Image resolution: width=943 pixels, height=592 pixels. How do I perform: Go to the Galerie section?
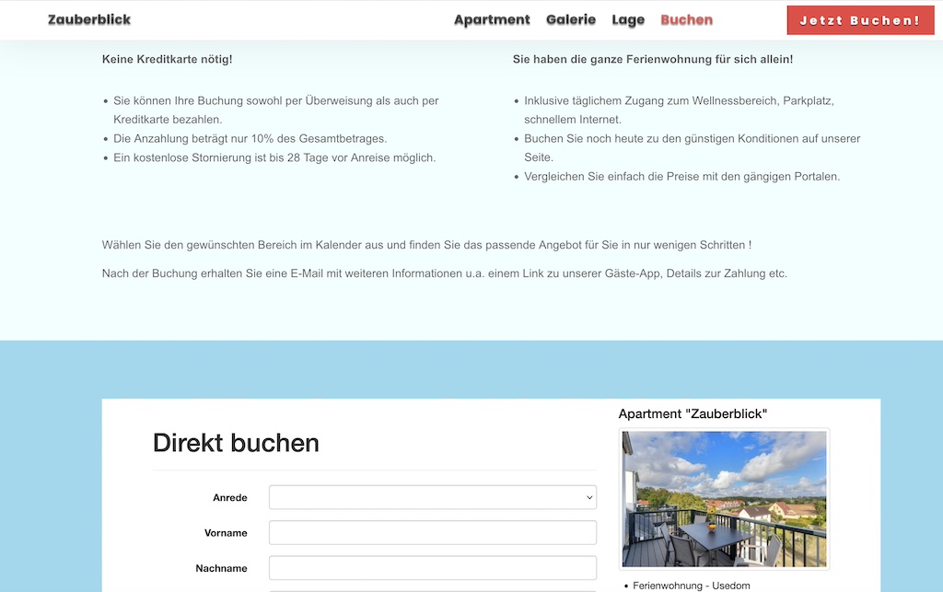(x=571, y=19)
